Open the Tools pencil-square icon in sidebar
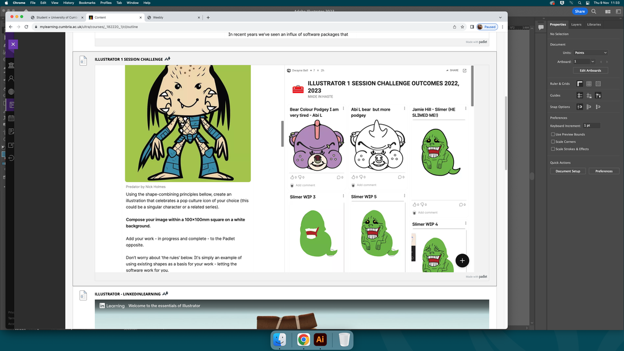 [x=11, y=145]
